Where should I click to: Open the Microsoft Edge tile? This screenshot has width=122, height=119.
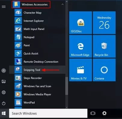pos(81,46)
